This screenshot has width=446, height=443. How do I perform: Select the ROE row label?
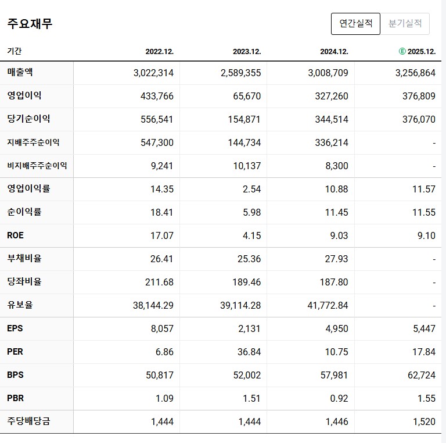(x=15, y=235)
